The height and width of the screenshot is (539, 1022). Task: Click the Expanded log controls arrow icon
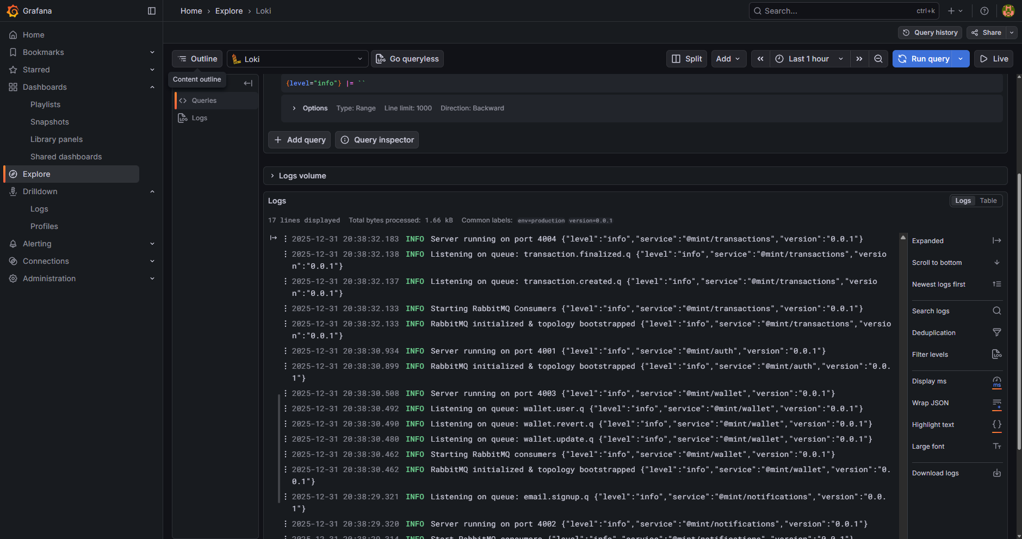pyautogui.click(x=997, y=240)
